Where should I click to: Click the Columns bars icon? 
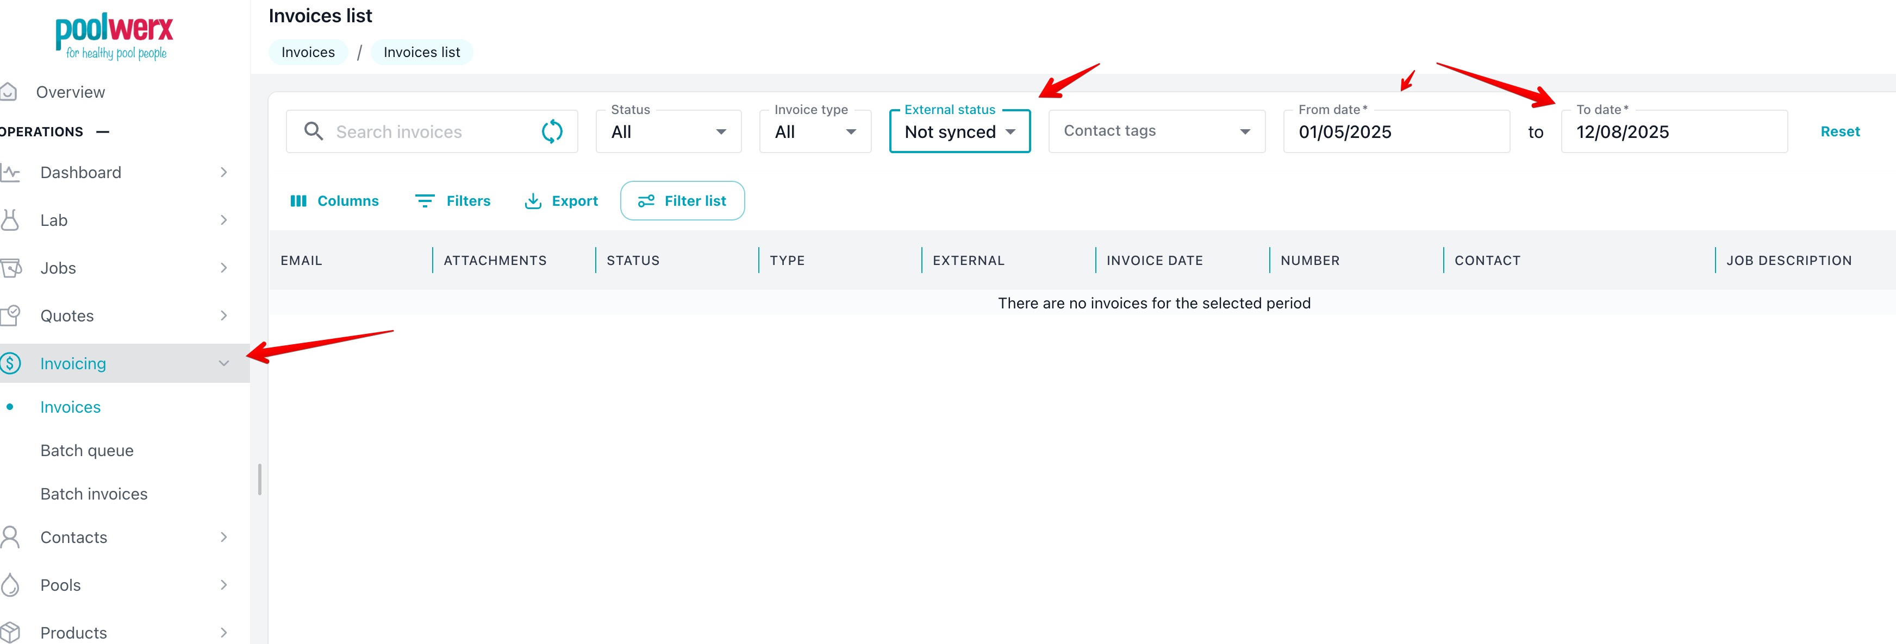click(298, 201)
